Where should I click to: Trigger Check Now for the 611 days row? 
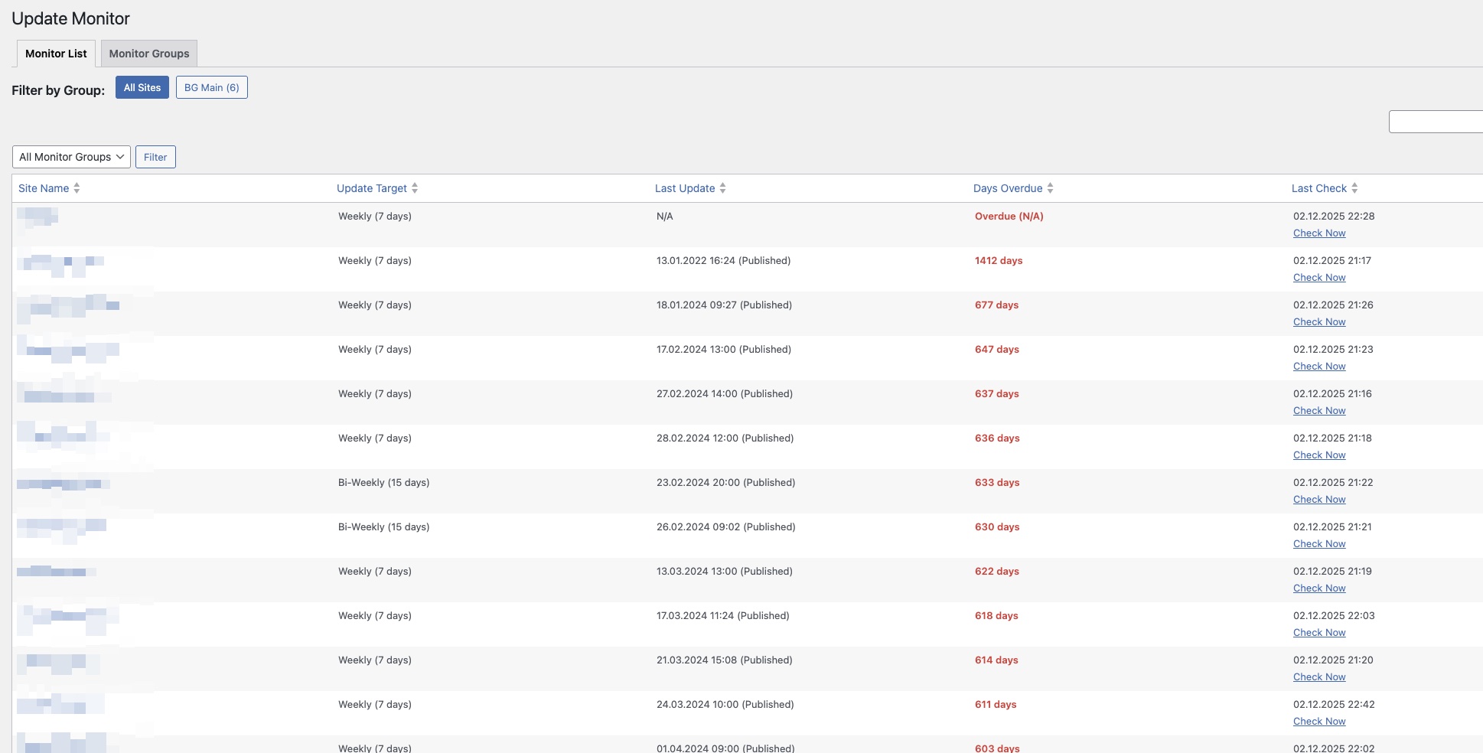[x=1319, y=722]
